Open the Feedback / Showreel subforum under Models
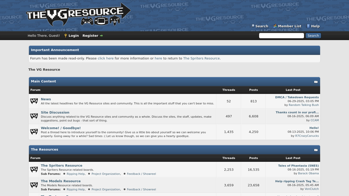The height and width of the screenshot is (196, 349). point(142,189)
